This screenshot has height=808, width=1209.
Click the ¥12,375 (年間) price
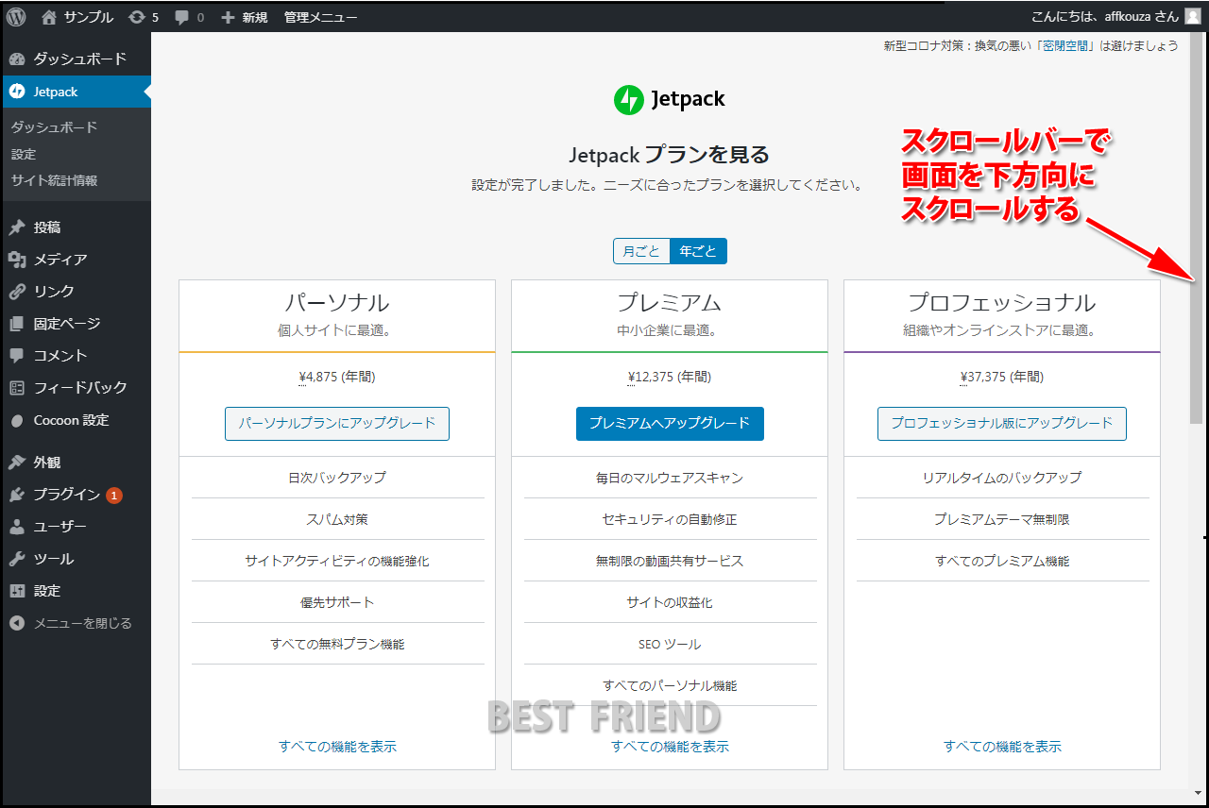coord(670,377)
